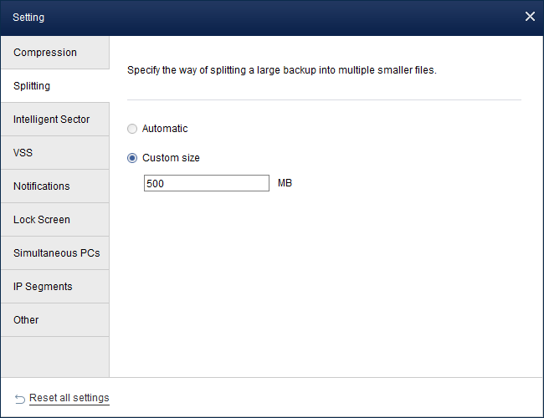Viewport: 544px width, 418px height.
Task: Open the Other settings tab
Action: click(x=54, y=320)
